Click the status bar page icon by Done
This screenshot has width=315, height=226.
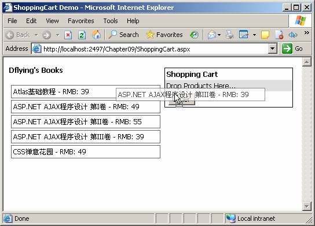8,218
